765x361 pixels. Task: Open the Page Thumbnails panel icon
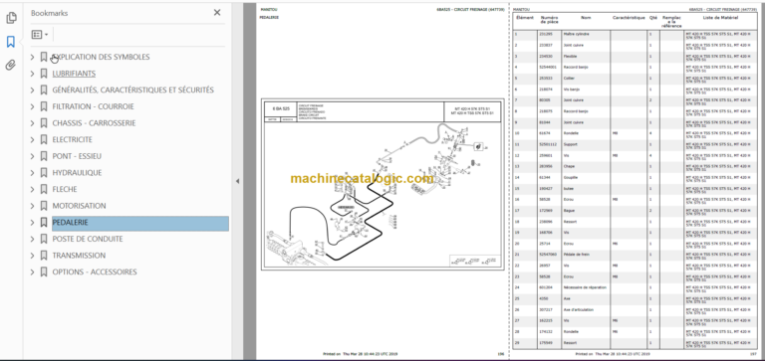(11, 18)
